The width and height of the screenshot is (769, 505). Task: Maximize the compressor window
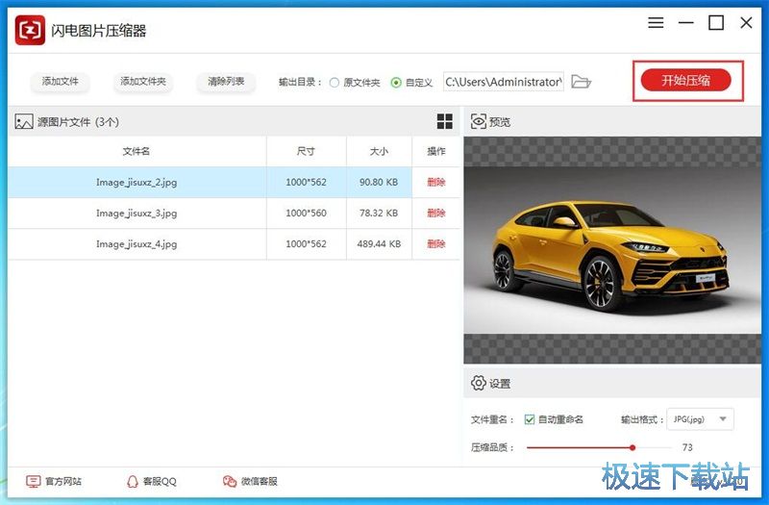716,22
